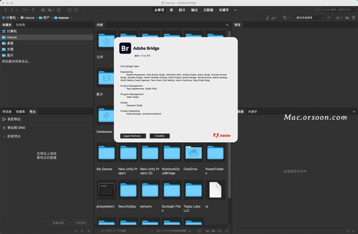Click the thumbnail zoom-in plus icon
The image size is (358, 234).
pyautogui.click(x=189, y=231)
